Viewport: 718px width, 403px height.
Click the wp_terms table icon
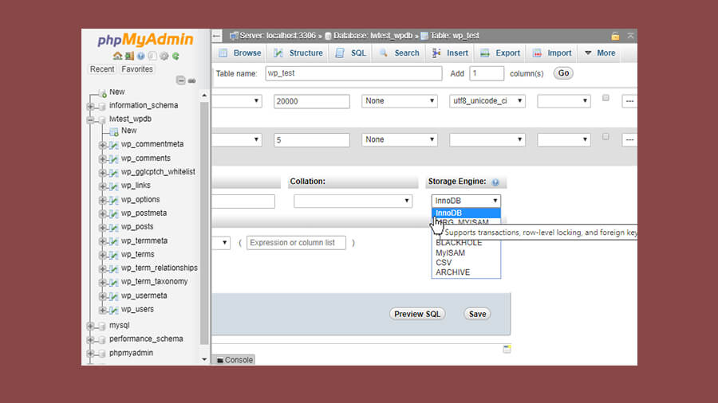point(113,255)
